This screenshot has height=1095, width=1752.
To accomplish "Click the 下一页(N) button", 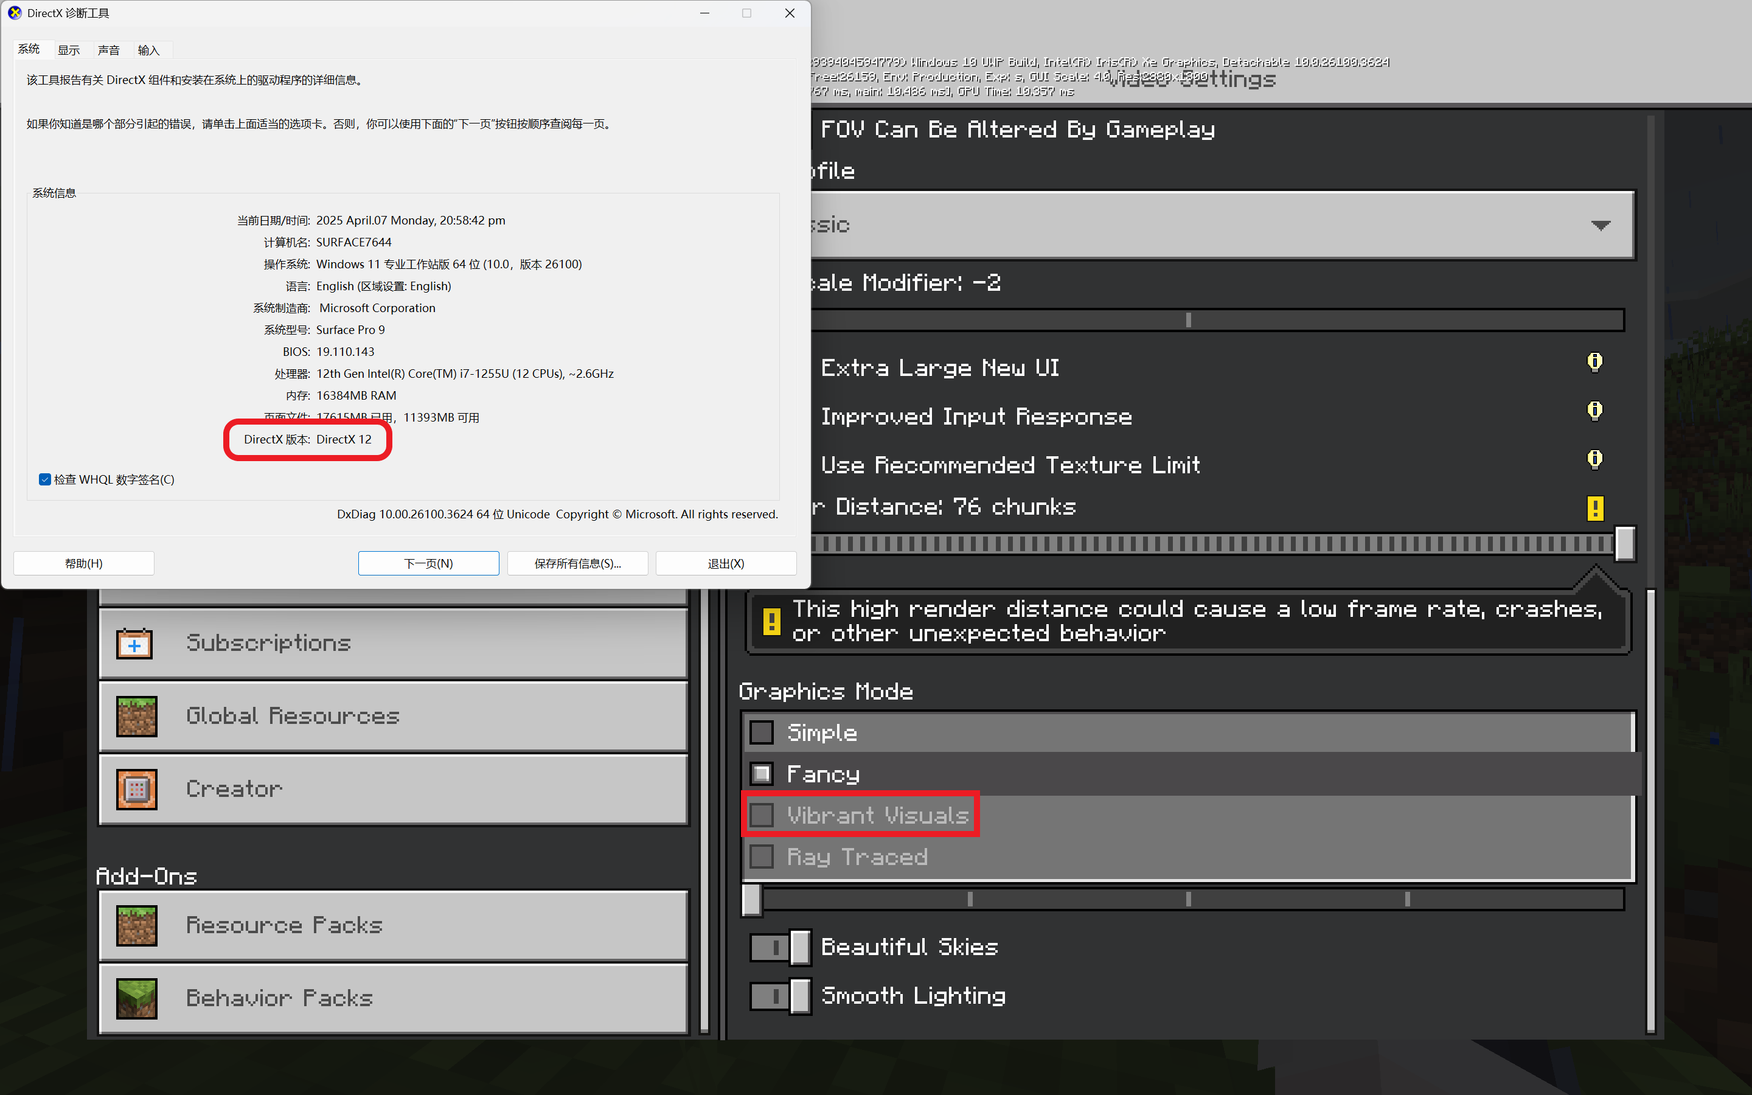I will point(428,563).
